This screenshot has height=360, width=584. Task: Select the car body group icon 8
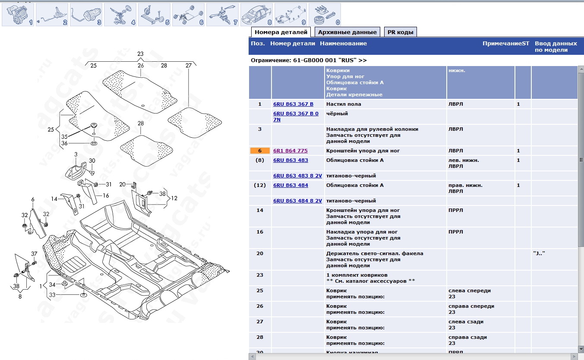tap(256, 15)
